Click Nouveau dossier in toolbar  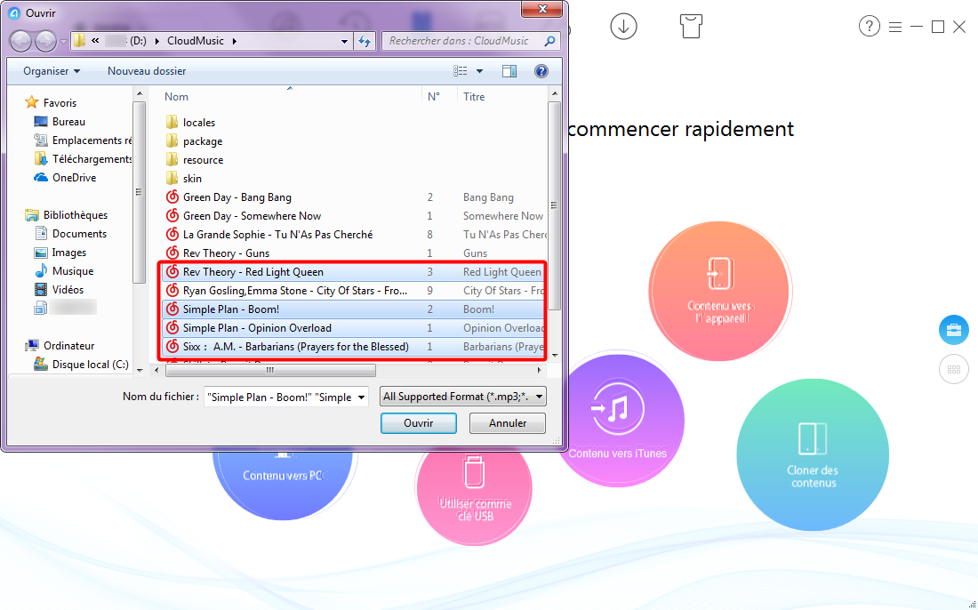pos(147,71)
